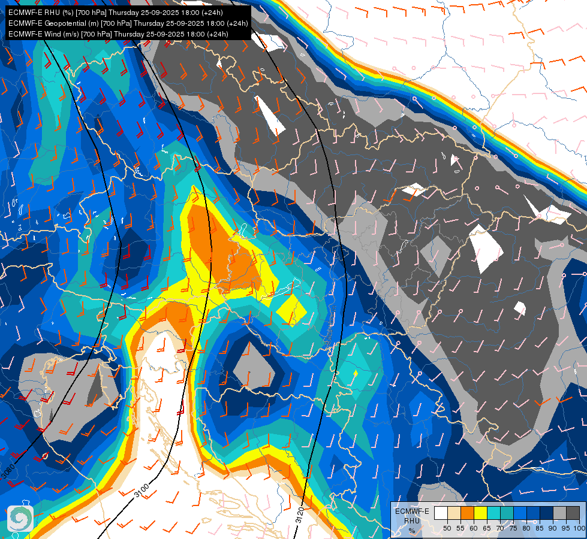Image resolution: width=587 pixels, height=539 pixels.
Task: Click the ECMWF-E Wind (m/s) title line
Action: [118, 34]
